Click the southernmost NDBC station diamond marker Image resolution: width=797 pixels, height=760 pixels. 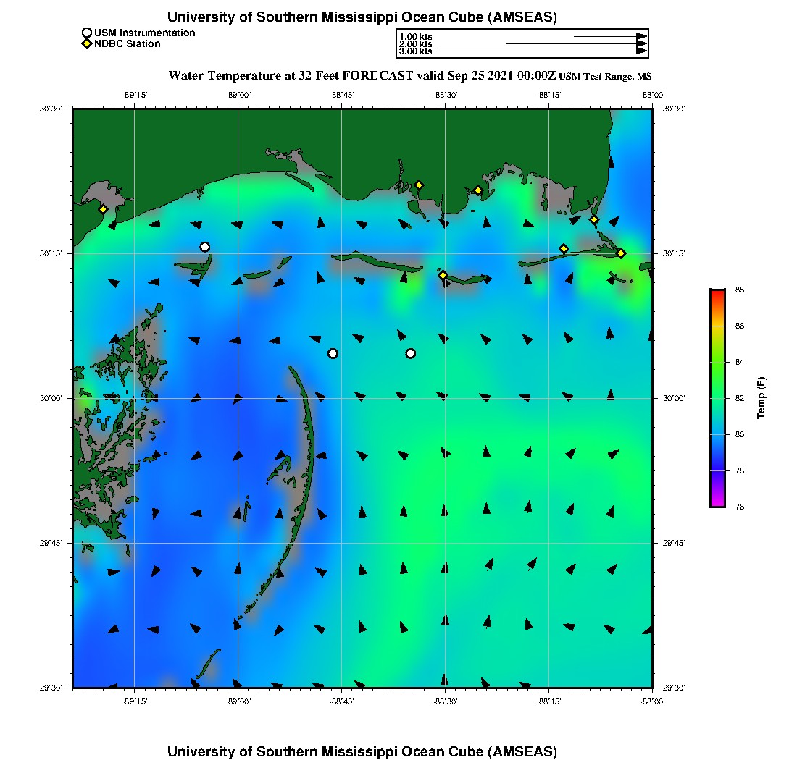(x=443, y=275)
